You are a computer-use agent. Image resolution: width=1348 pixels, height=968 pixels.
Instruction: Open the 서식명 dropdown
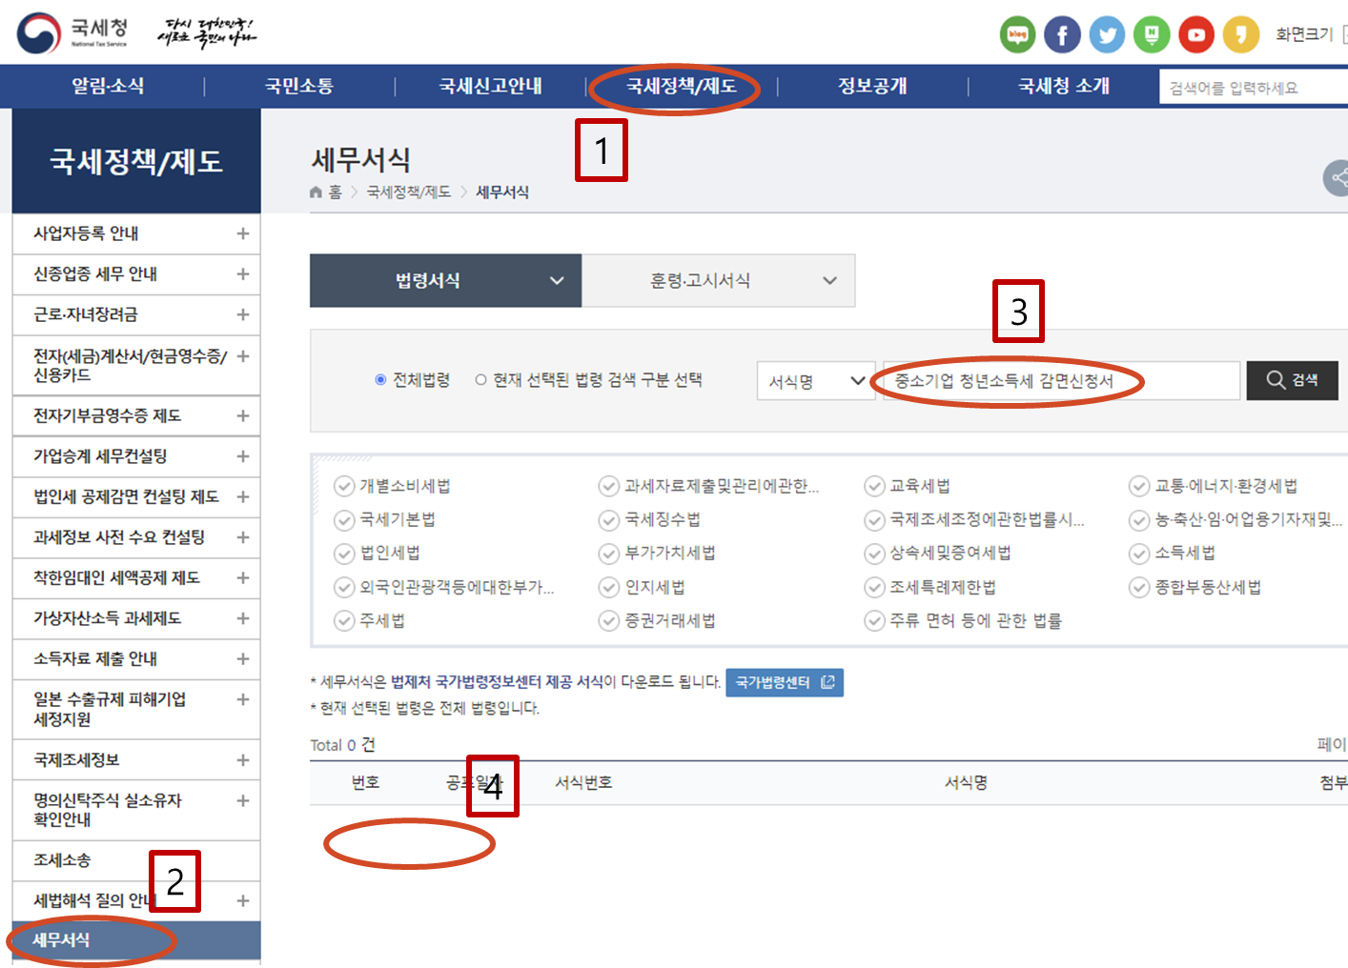tap(816, 379)
